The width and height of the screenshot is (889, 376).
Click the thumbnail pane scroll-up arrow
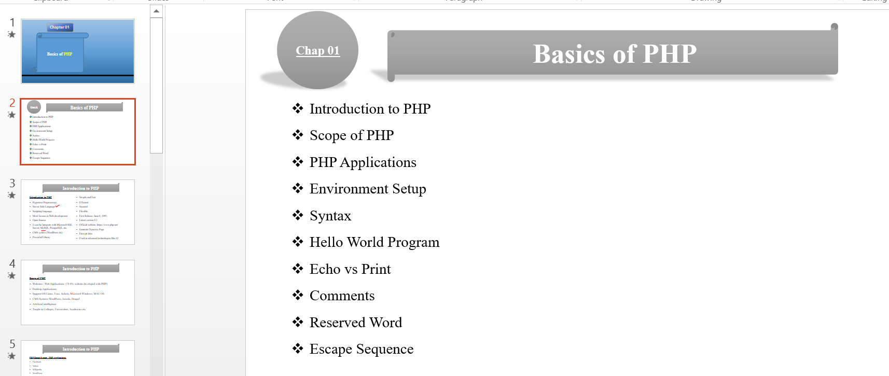coord(156,11)
